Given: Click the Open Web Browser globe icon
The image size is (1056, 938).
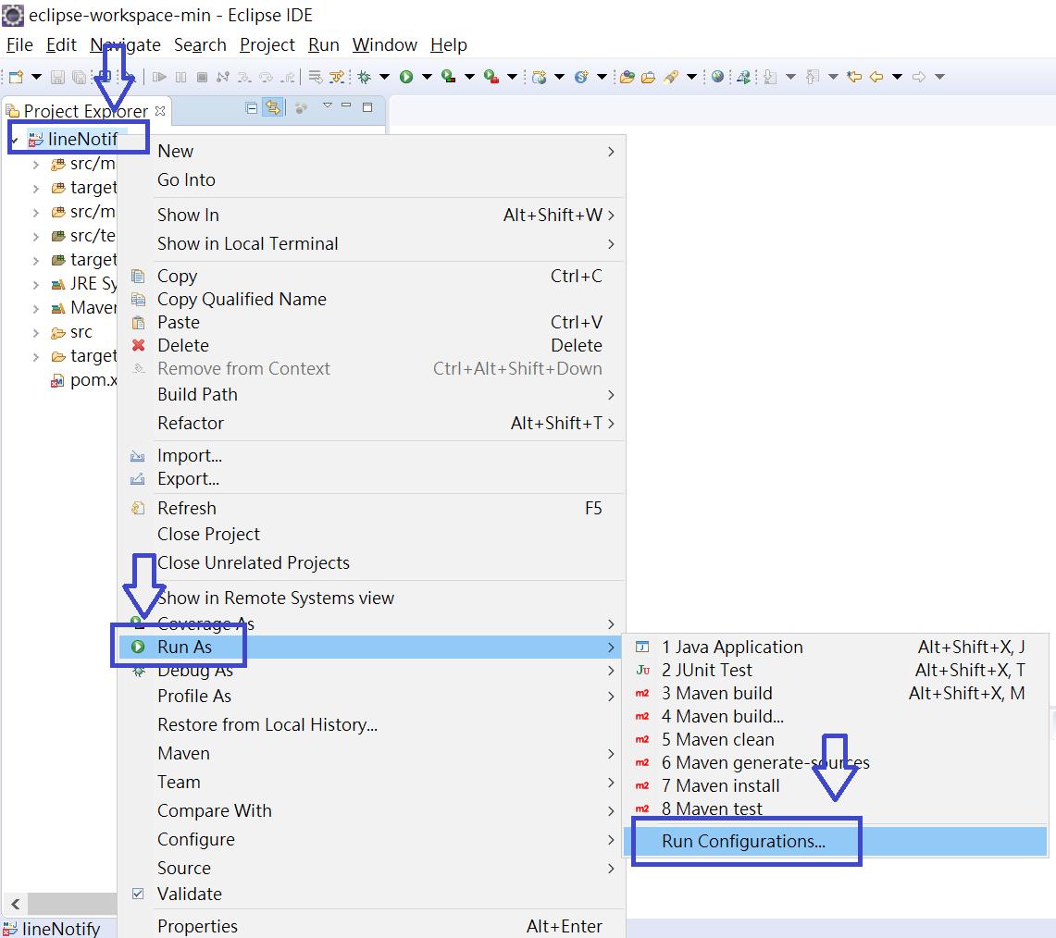Looking at the screenshot, I should pos(718,77).
